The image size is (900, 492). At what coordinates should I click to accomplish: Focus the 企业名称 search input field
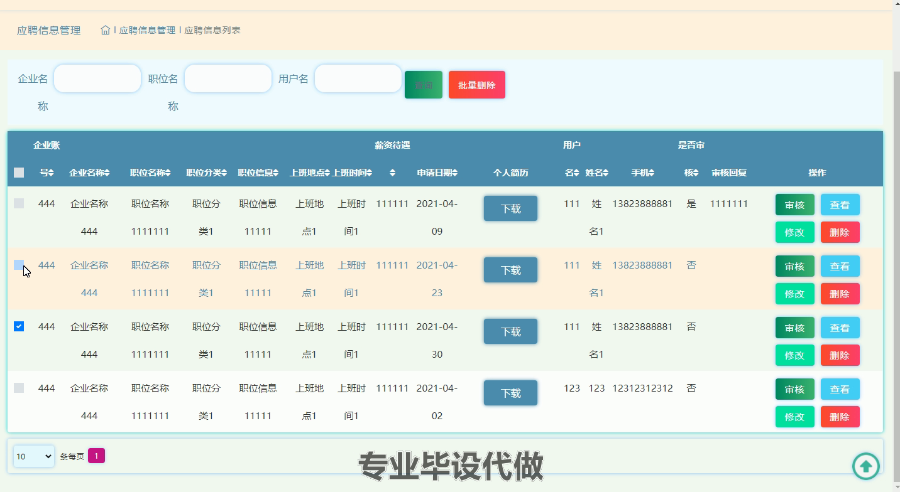(97, 78)
